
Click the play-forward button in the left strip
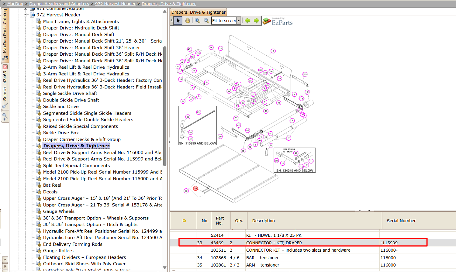click(x=5, y=267)
